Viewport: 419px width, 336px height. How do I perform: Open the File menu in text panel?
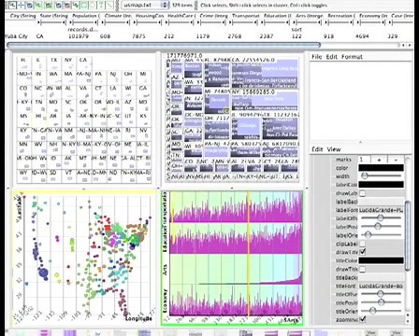317,57
